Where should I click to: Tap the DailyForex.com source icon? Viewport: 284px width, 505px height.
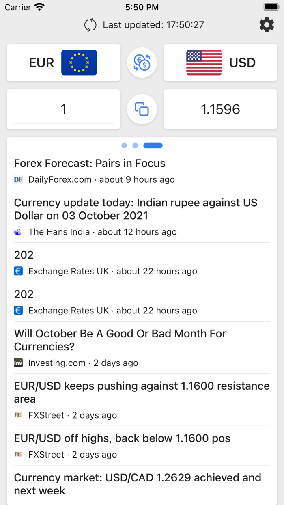18,179
